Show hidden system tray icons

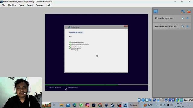click(157, 105)
